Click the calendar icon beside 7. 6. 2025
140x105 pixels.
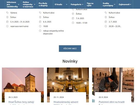point(73,18)
